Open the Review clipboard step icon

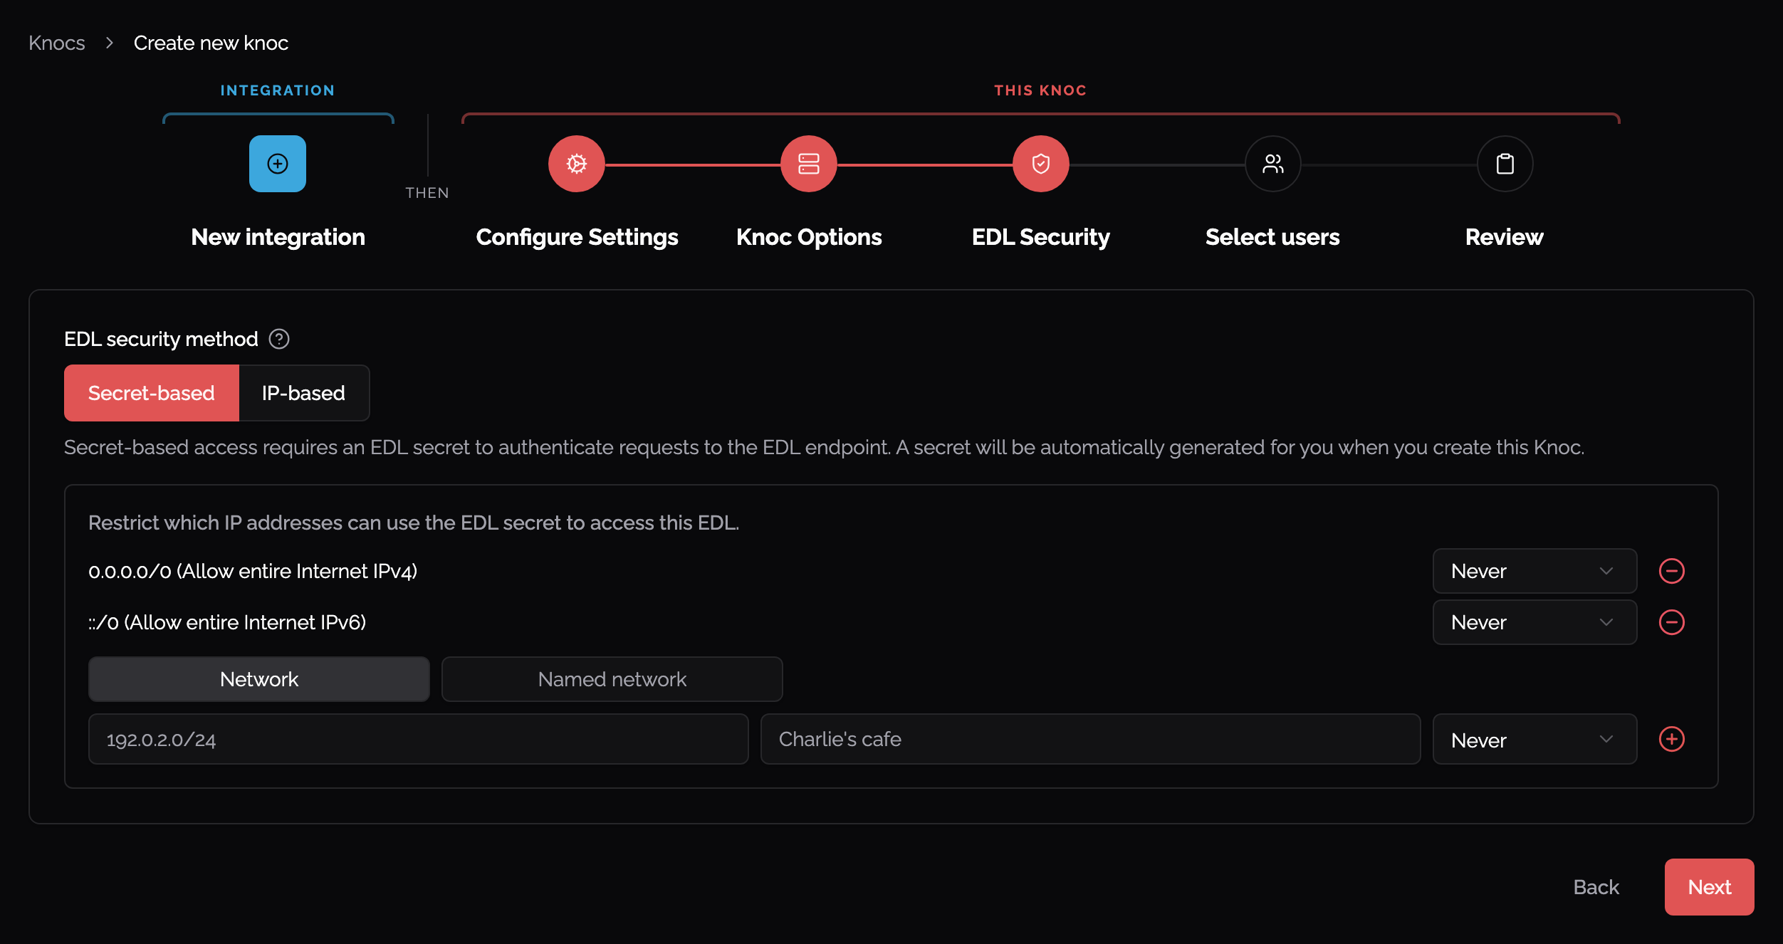coord(1505,164)
